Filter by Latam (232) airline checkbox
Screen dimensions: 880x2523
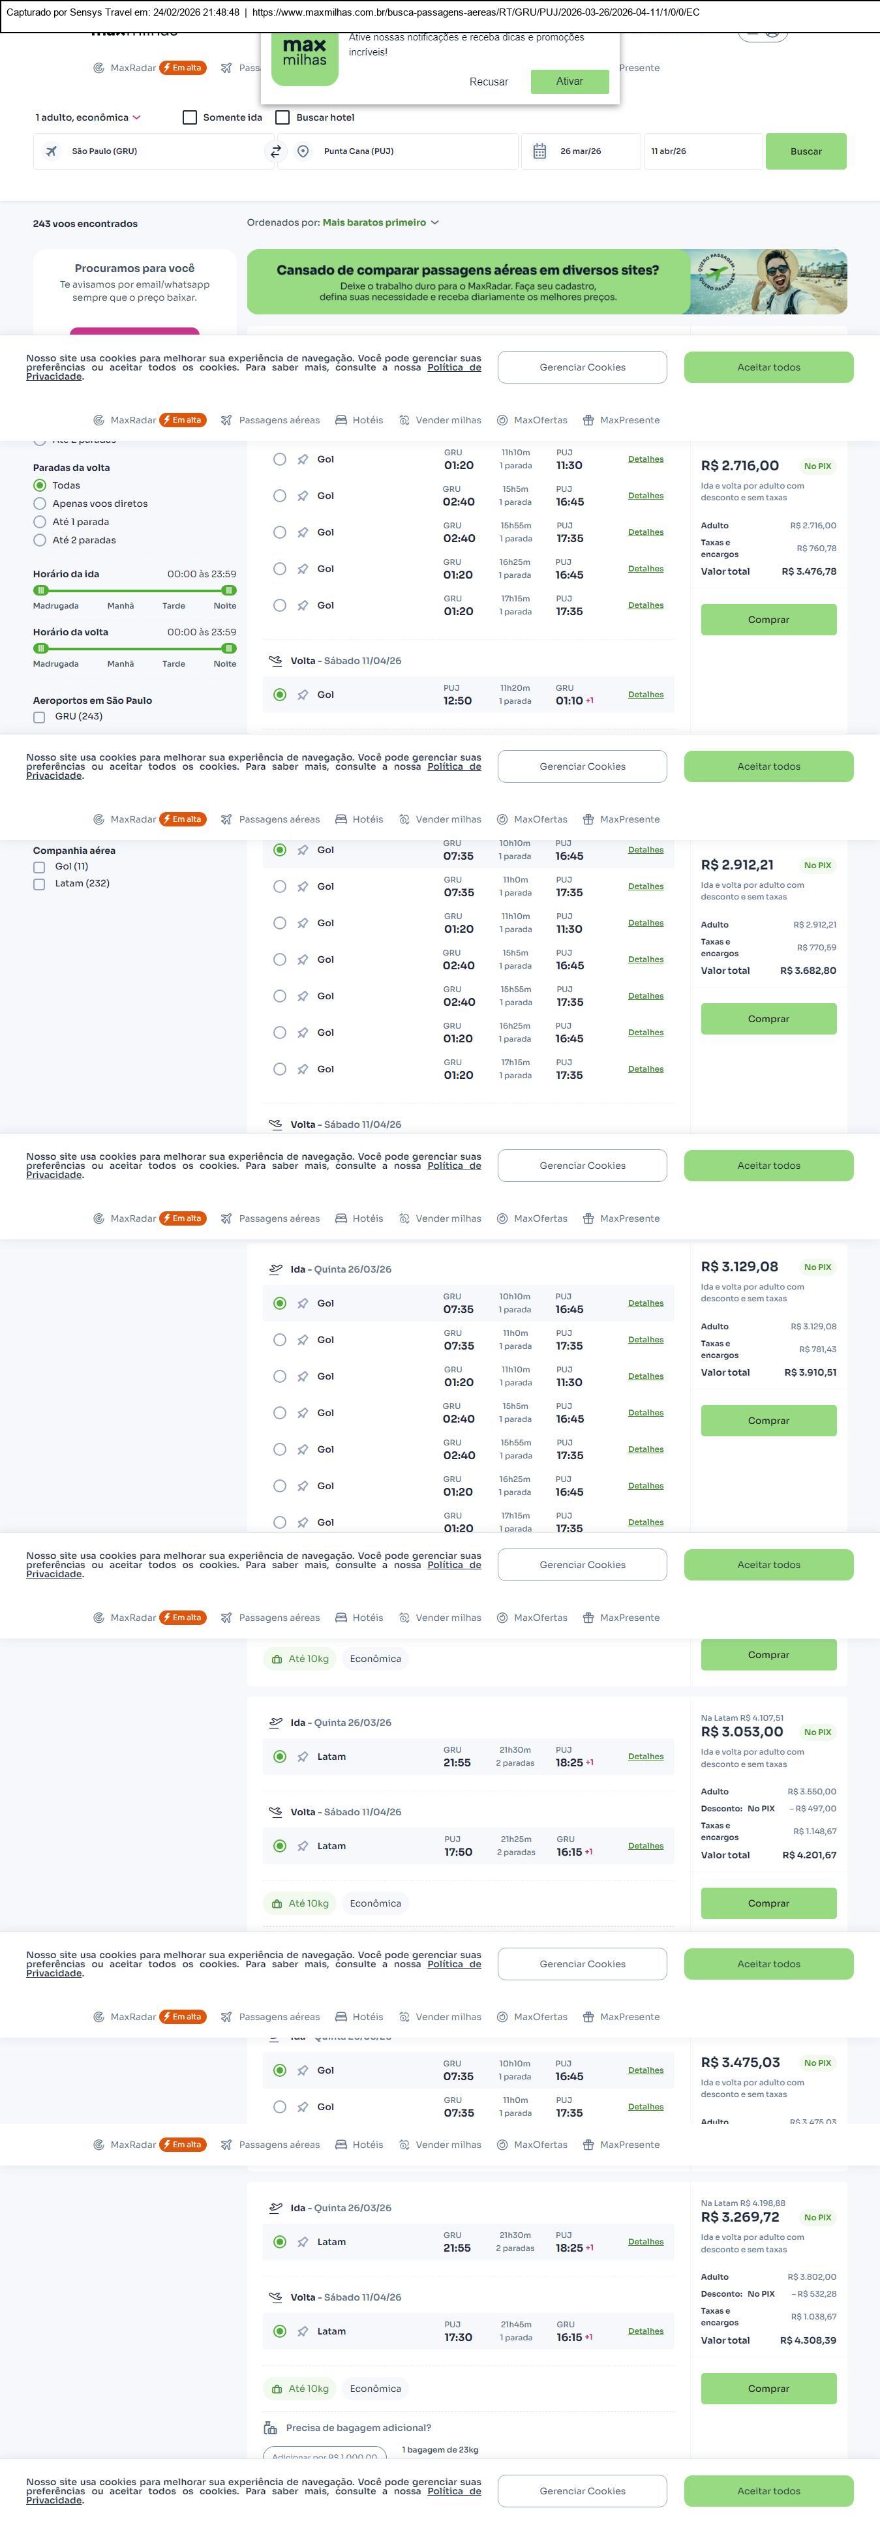point(39,884)
